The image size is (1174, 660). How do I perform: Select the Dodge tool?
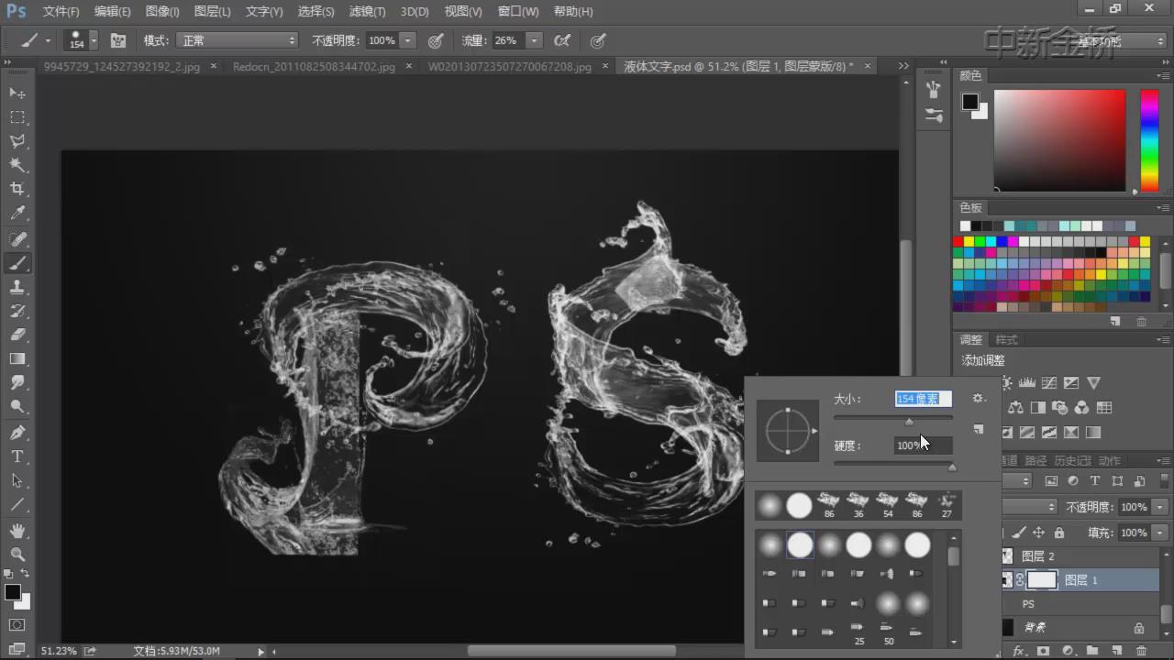17,406
